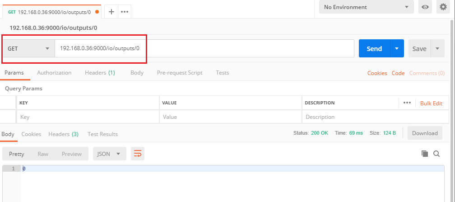Open query params column options ellipsis
Viewport: 455px width, 202px height.
click(407, 103)
